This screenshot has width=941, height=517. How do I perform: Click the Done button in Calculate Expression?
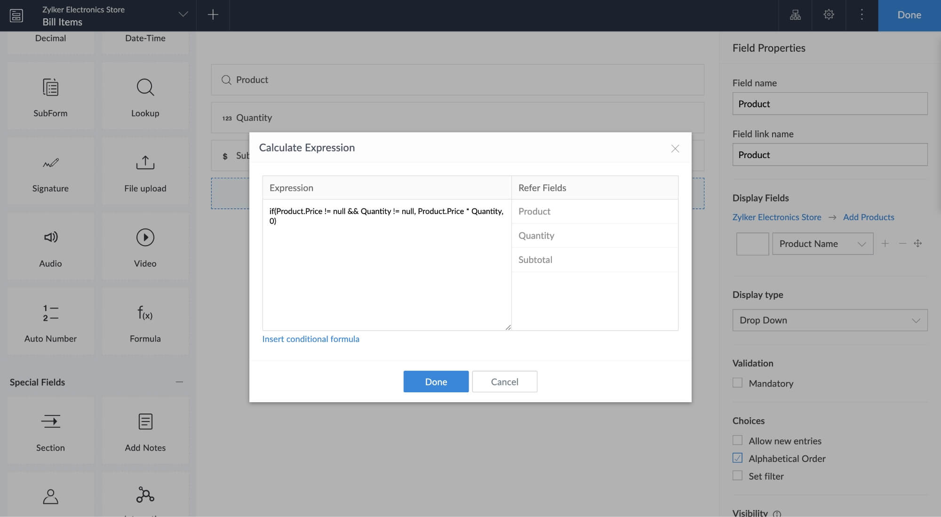tap(436, 381)
